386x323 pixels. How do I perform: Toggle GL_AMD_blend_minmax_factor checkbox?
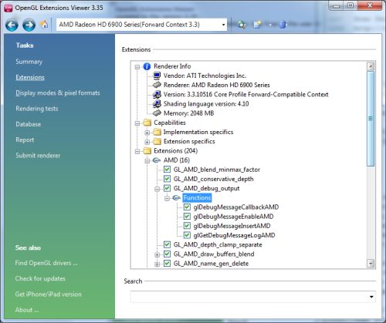167,170
